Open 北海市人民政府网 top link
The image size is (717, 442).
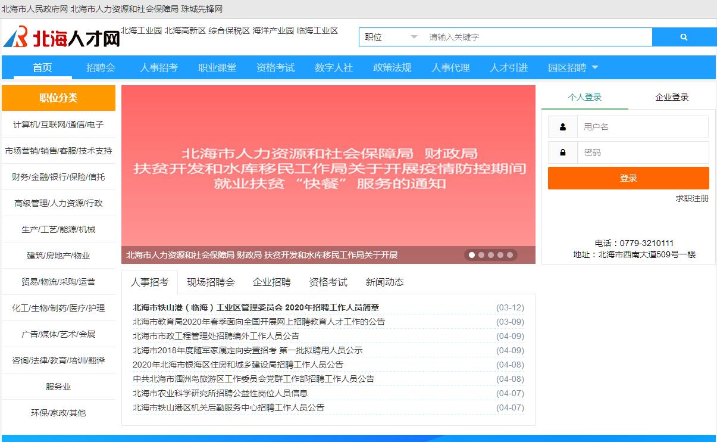point(35,9)
